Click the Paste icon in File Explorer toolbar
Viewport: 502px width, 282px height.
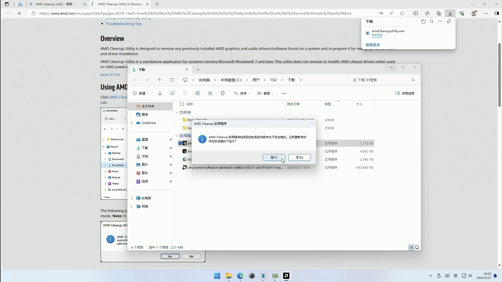pos(185,93)
